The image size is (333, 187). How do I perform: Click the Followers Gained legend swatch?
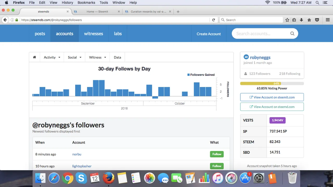(x=189, y=75)
